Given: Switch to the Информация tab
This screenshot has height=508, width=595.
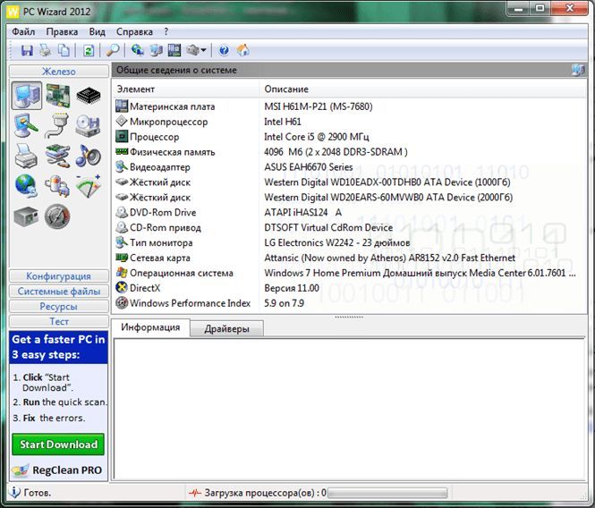Looking at the screenshot, I should [x=150, y=327].
